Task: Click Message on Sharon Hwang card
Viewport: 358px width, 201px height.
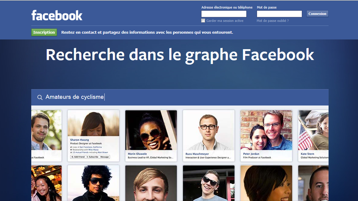Action: click(x=105, y=157)
